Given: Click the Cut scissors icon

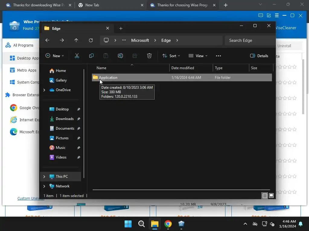Looking at the screenshot, I should tap(77, 56).
